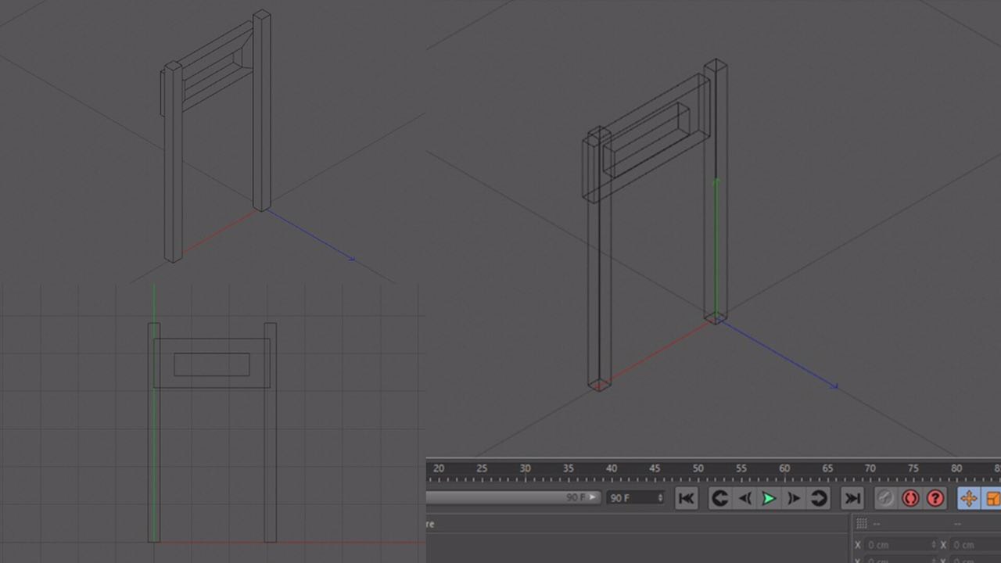This screenshot has height=563, width=1001.
Task: Click the preview range slider end handle
Action: point(594,497)
